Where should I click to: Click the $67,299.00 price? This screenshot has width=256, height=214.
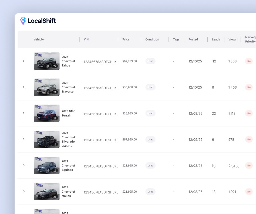tap(130, 61)
